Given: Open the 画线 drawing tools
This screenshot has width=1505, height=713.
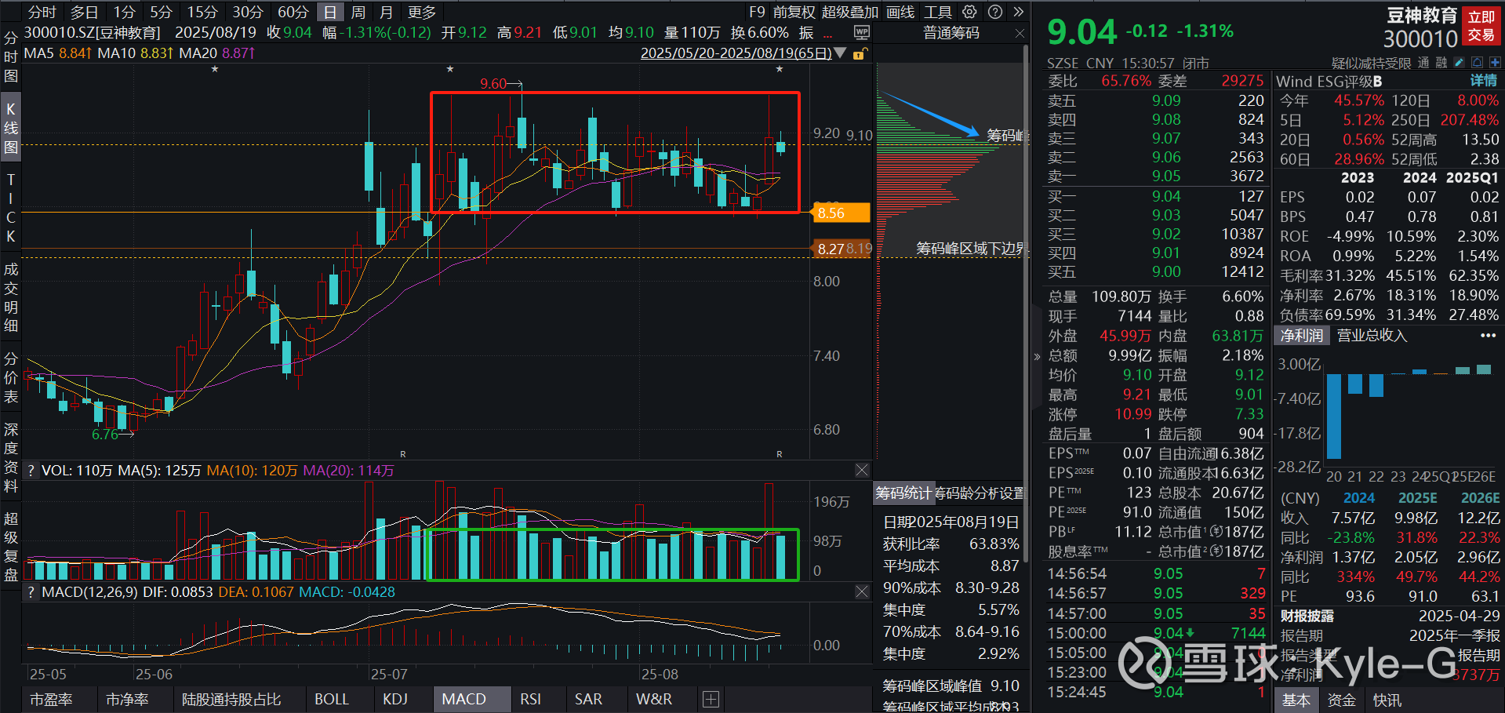Looking at the screenshot, I should (x=900, y=12).
